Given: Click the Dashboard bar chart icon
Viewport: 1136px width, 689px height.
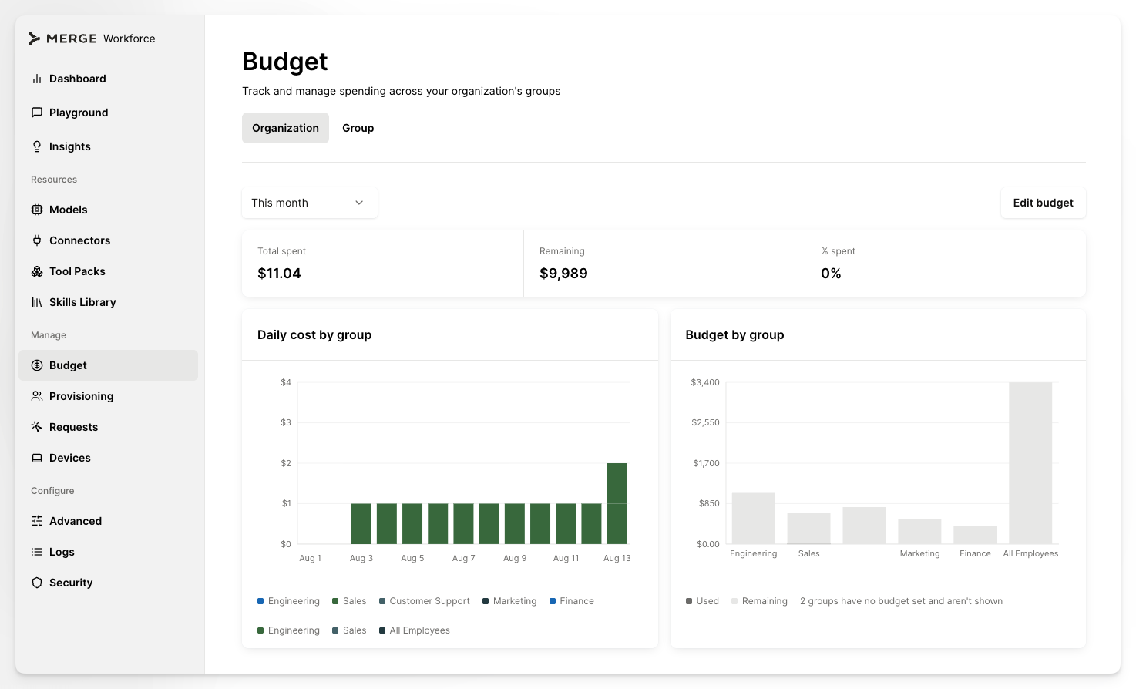Looking at the screenshot, I should tap(36, 79).
